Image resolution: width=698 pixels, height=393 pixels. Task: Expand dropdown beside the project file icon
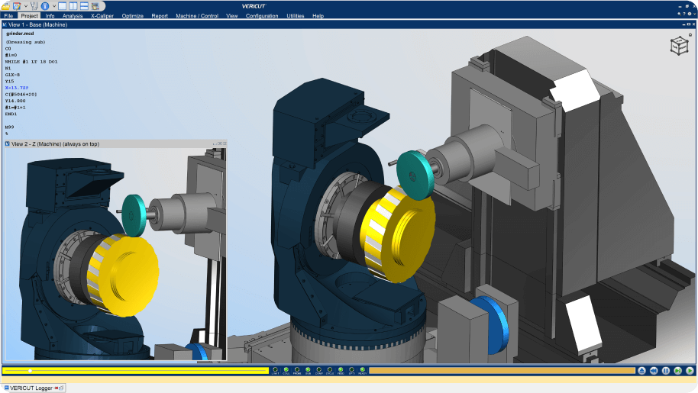25,5
